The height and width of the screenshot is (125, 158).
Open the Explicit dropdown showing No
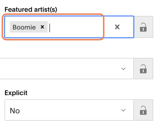pos(69,110)
